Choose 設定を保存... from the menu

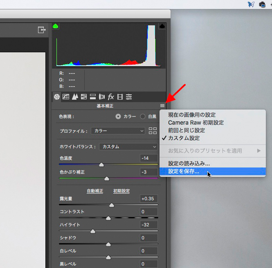coord(184,172)
